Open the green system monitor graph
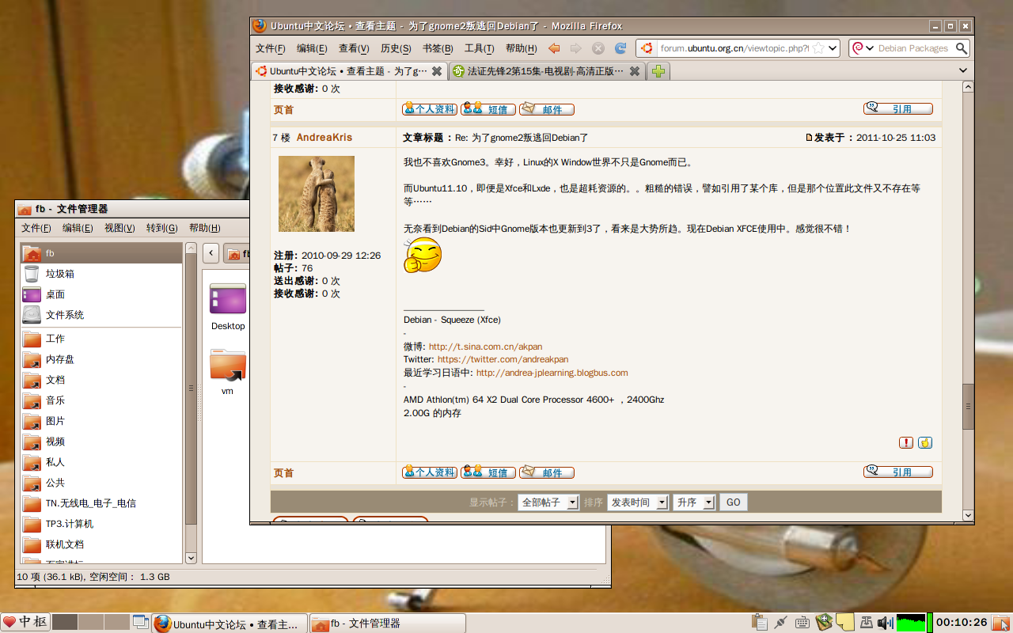This screenshot has width=1013, height=633. click(x=911, y=623)
